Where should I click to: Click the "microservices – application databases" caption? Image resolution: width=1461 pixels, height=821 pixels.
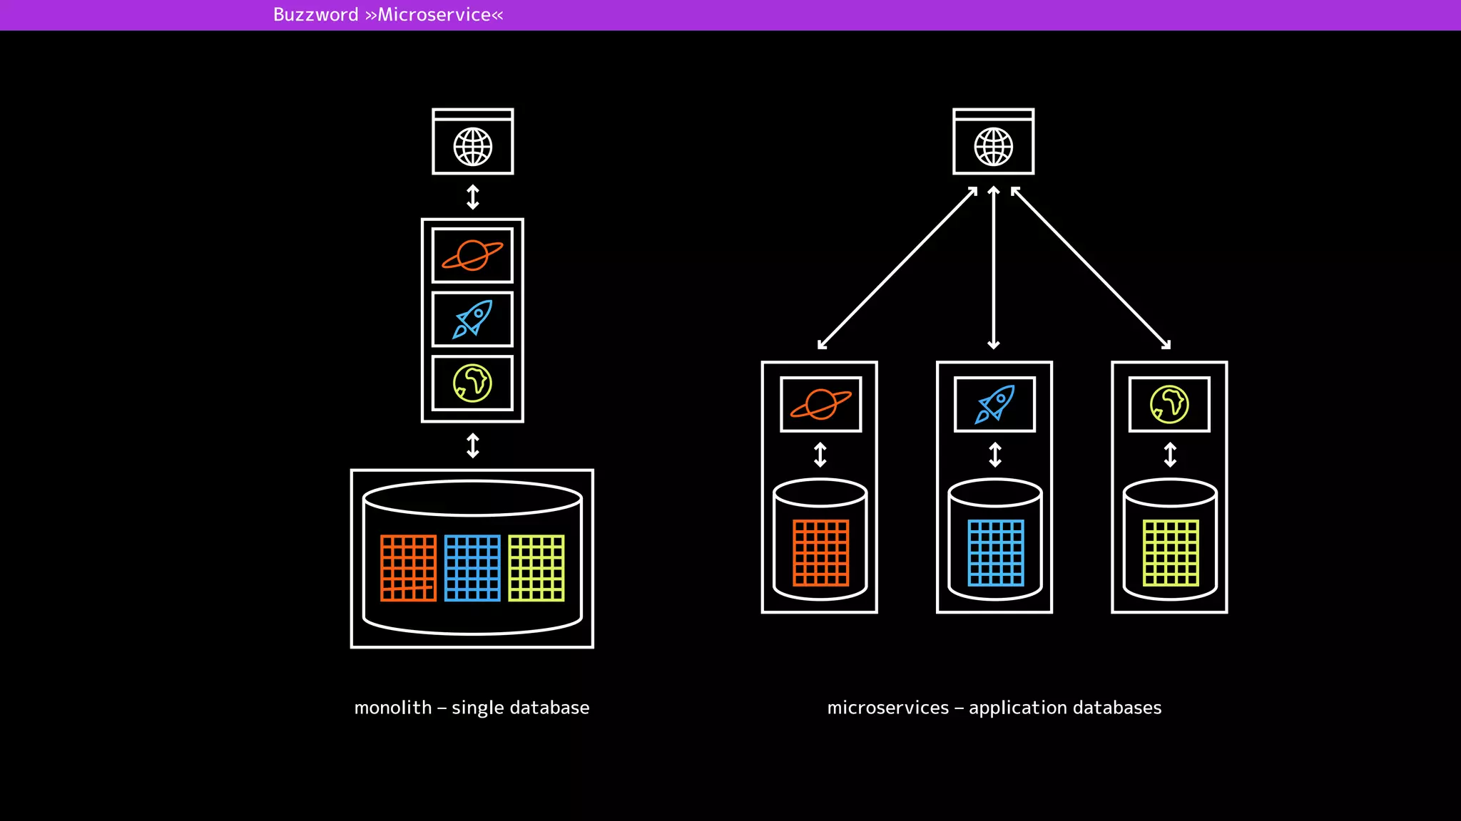point(994,708)
